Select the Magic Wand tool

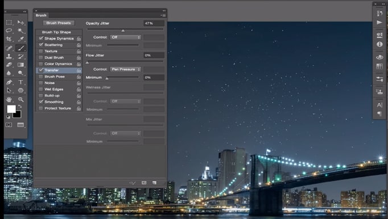(21, 31)
